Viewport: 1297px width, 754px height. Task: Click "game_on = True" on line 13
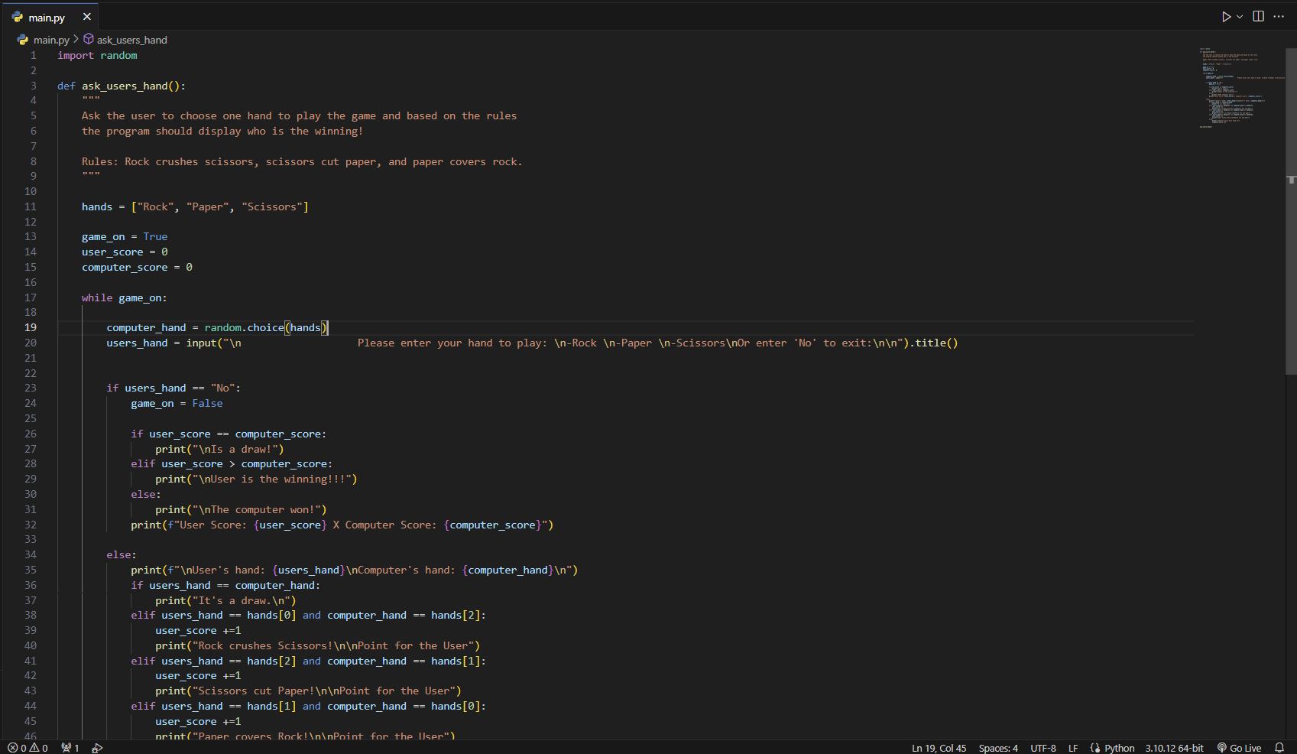(125, 236)
